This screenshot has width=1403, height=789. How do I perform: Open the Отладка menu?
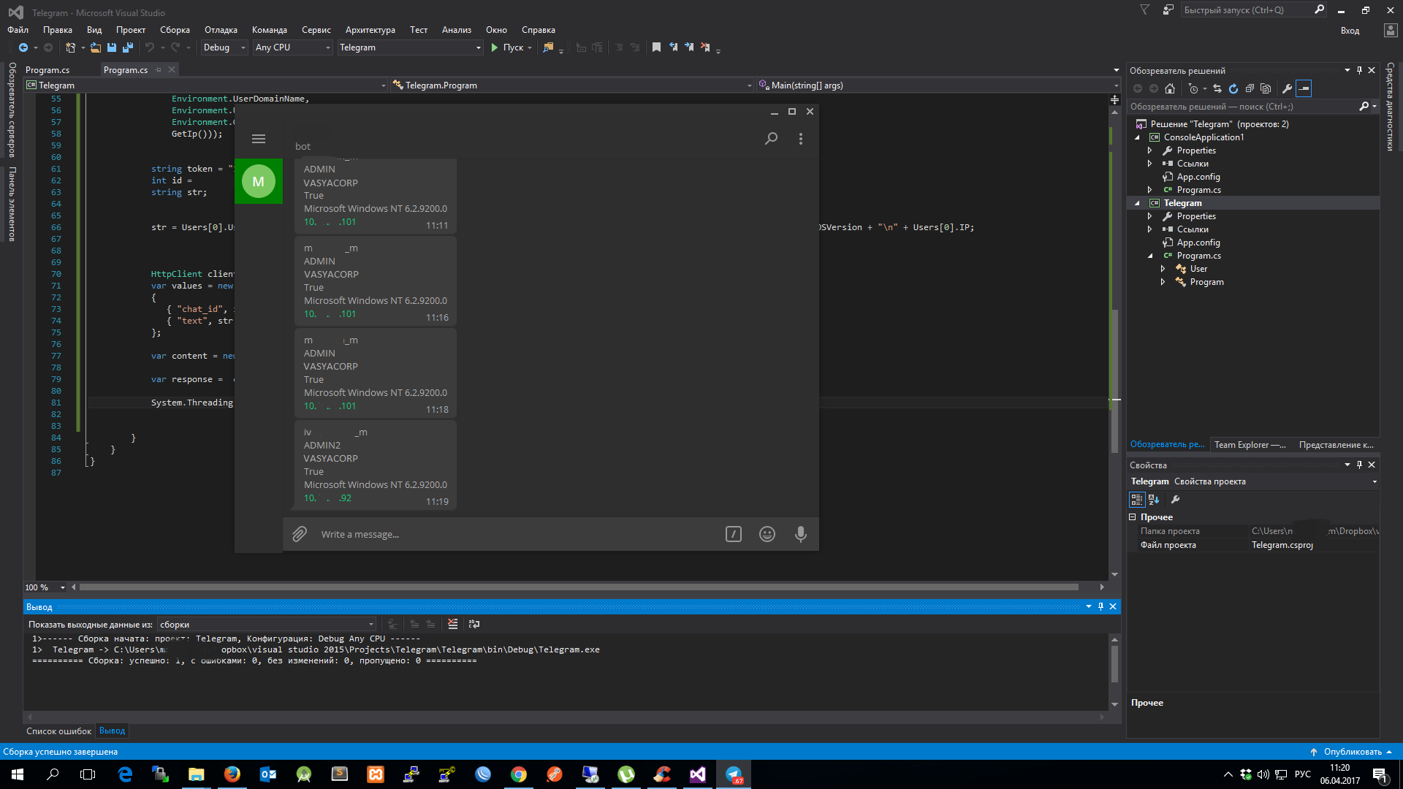(221, 30)
